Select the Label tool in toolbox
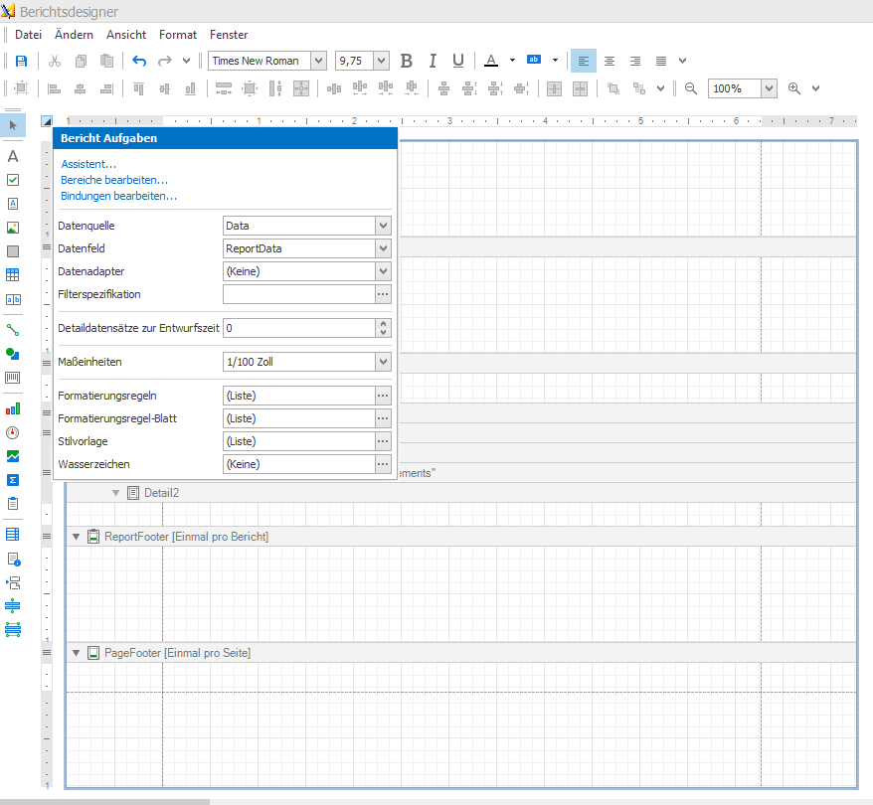This screenshot has width=873, height=805. point(13,156)
